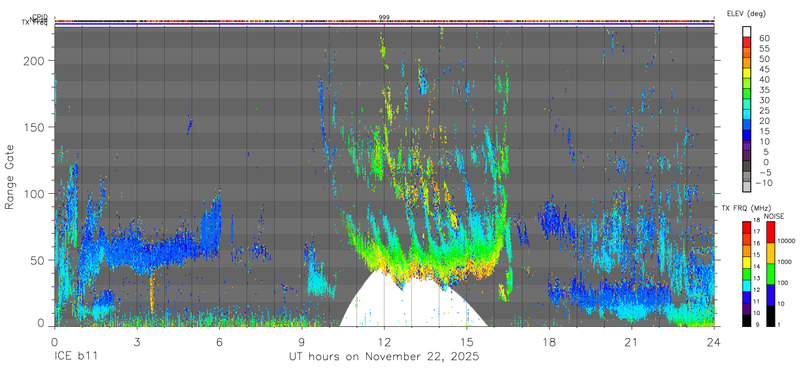Click 1 on the NOISE scale
This screenshot has width=803, height=370.
(780, 324)
